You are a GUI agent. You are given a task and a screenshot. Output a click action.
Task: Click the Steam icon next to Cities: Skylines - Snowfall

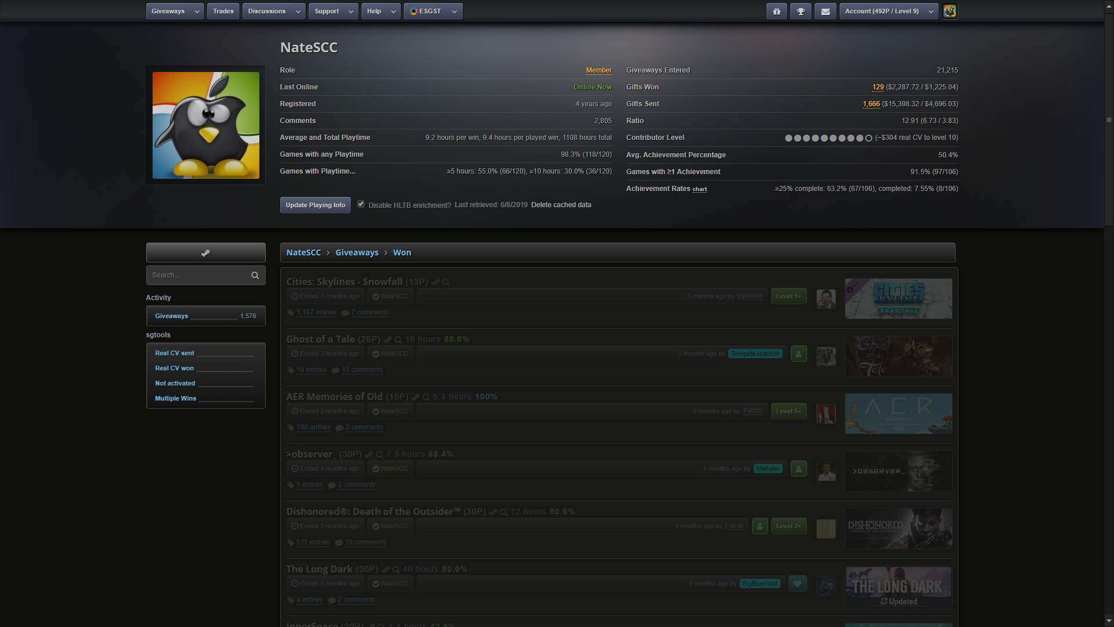[x=435, y=282]
